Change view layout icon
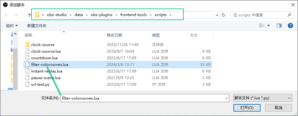Image resolution: width=298 pixels, height=116 pixels. click(262, 26)
